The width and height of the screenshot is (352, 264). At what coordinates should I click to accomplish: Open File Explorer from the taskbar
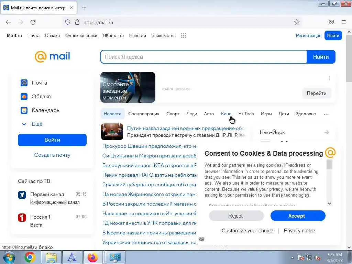coord(51,257)
